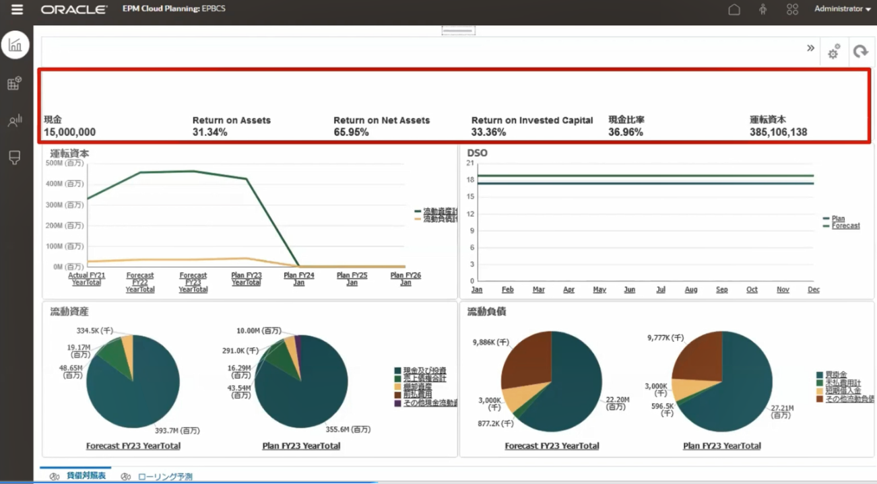The height and width of the screenshot is (484, 877).
Task: Click the 短期借入金 legend entry
Action: 843,391
